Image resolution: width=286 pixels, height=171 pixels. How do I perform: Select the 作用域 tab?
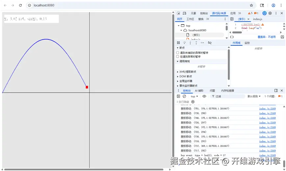click(x=236, y=43)
